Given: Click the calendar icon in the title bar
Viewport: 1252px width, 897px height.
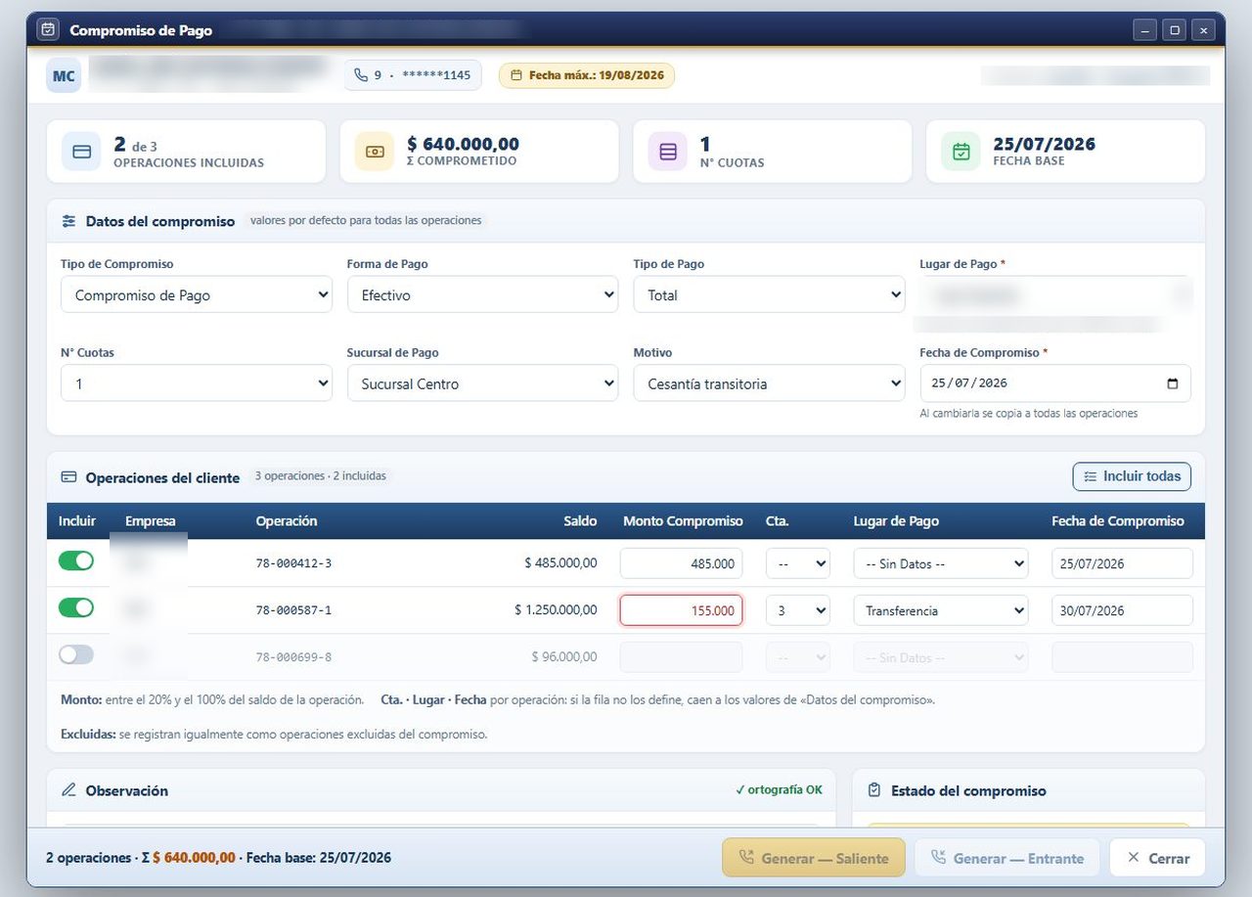Looking at the screenshot, I should (47, 29).
